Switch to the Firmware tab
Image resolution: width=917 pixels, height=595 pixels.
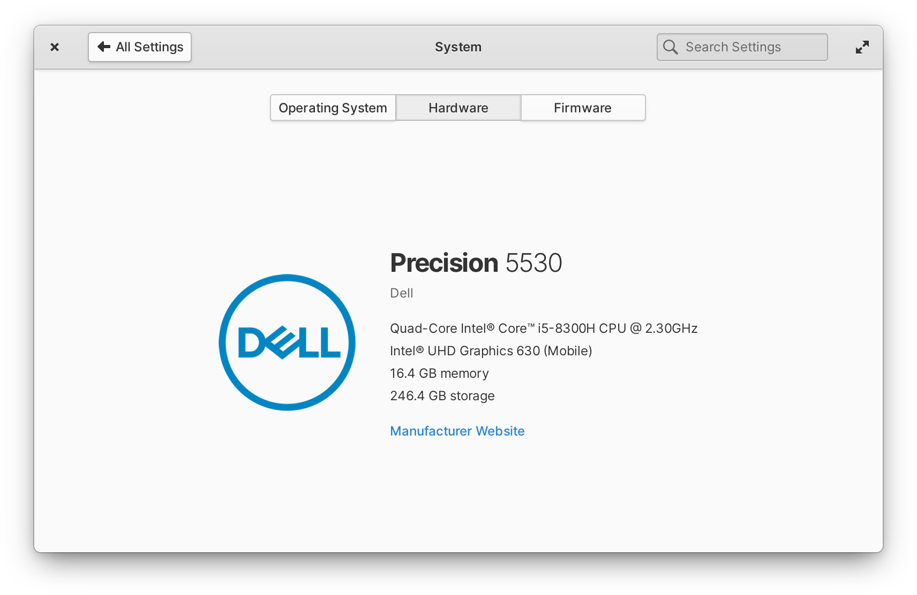[582, 108]
